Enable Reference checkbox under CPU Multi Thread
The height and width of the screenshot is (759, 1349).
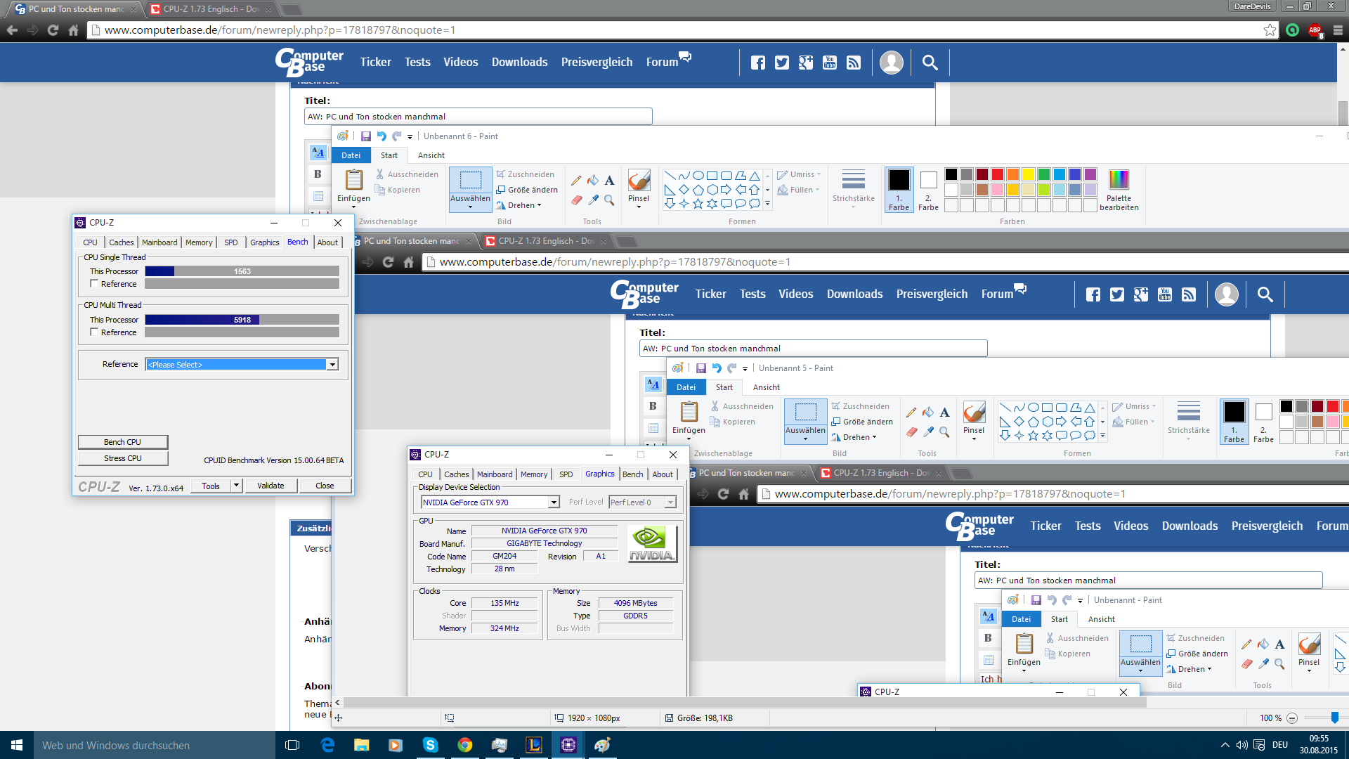click(x=94, y=332)
